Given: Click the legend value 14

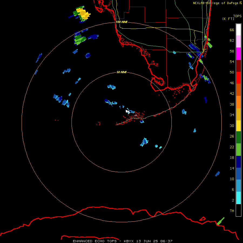Looking at the screenshot, I should [x=232, y=168].
